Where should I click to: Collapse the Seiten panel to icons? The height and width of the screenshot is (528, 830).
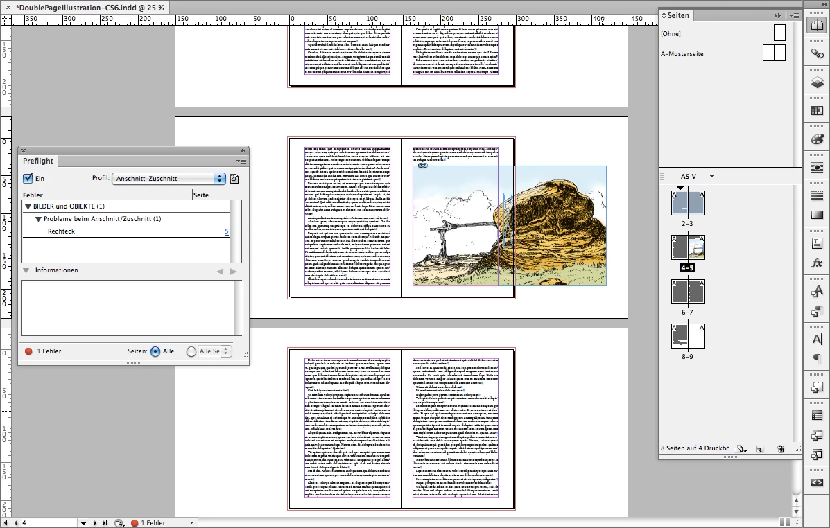coord(777,16)
